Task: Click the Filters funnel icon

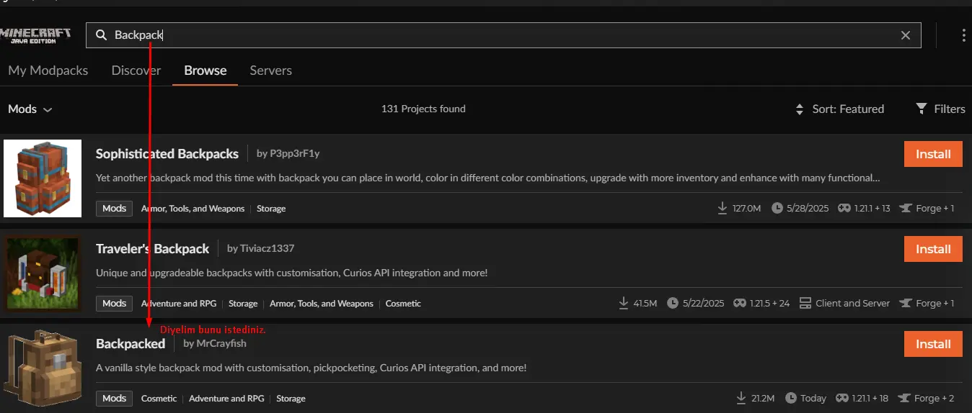Action: [x=922, y=109]
